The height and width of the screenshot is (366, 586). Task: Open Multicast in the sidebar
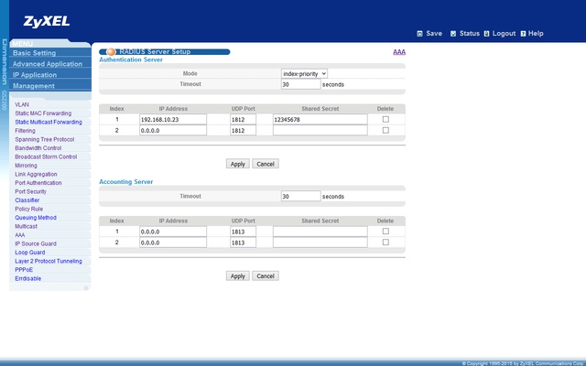(27, 226)
